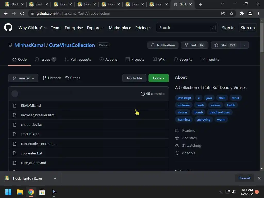Viewport: 264px width, 198px height.
Task: Open browser_breaker.html file
Action: pyautogui.click(x=38, y=115)
